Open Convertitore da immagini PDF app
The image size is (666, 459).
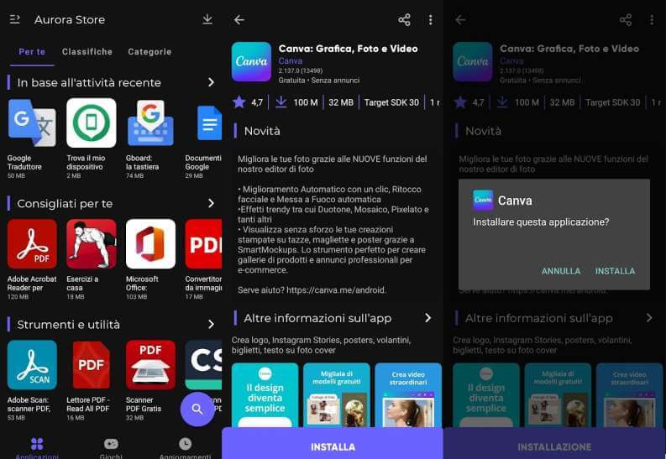[203, 244]
